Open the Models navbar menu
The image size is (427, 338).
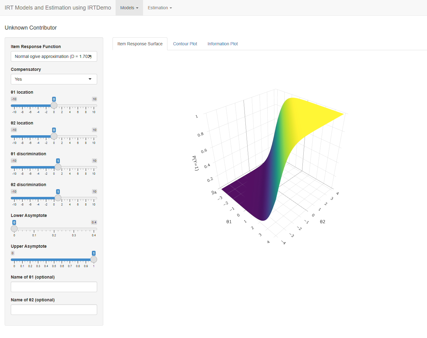coord(129,8)
